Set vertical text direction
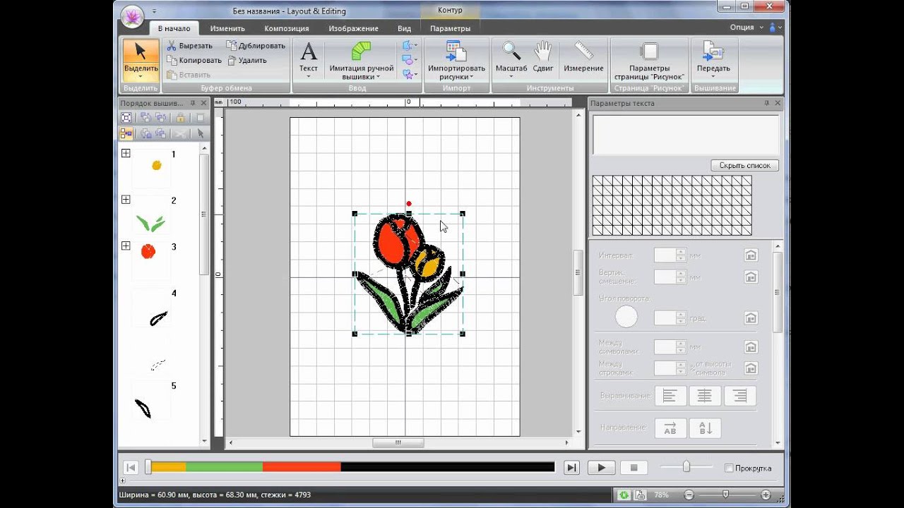 (705, 428)
